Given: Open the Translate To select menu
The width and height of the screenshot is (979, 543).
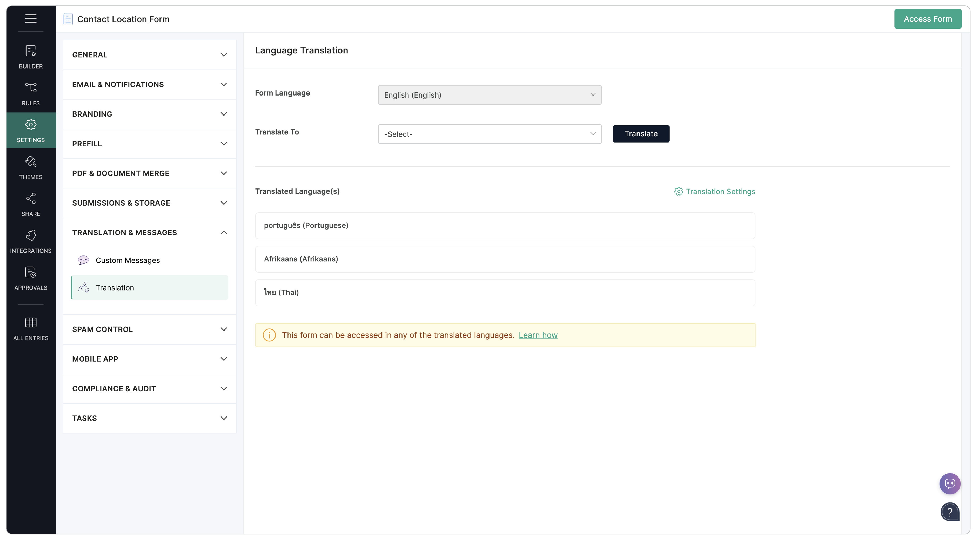Looking at the screenshot, I should 489,134.
